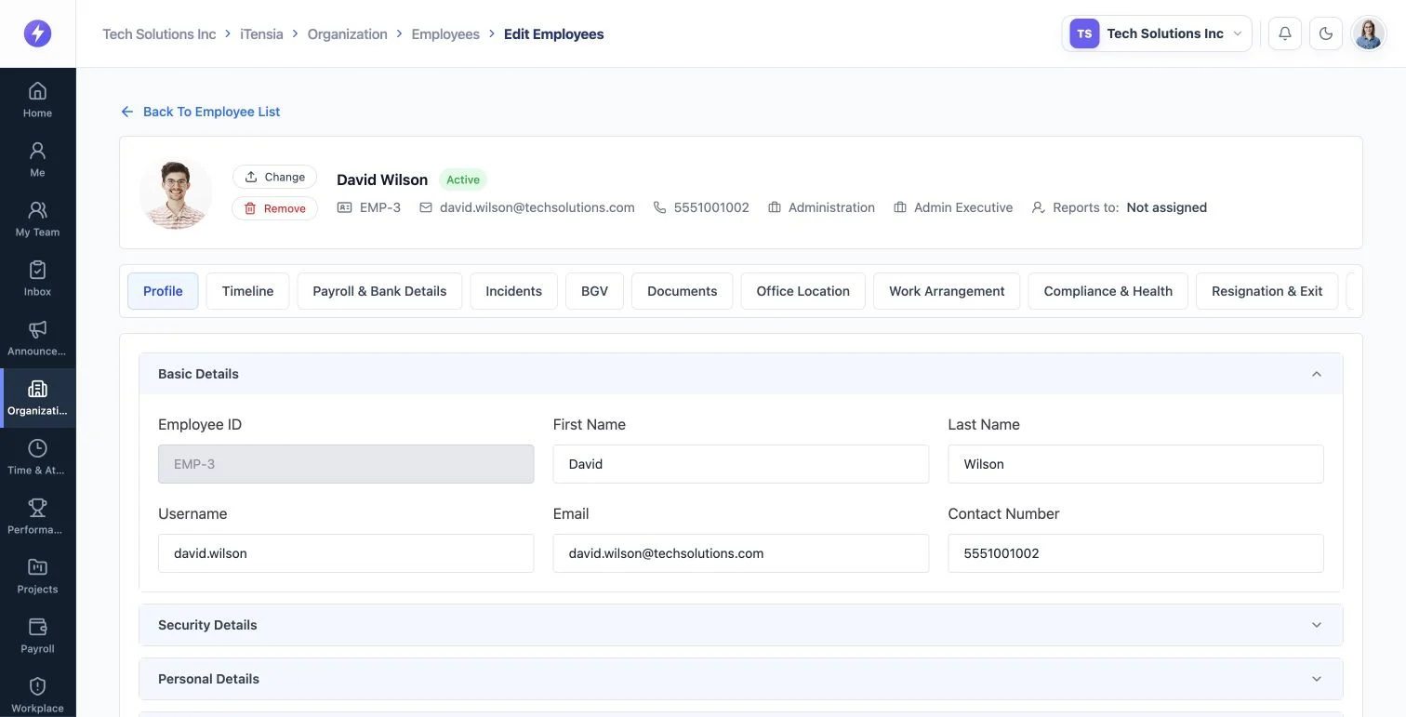Open Payroll wallet icon in sidebar
The height and width of the screenshot is (717, 1406).
(37, 635)
